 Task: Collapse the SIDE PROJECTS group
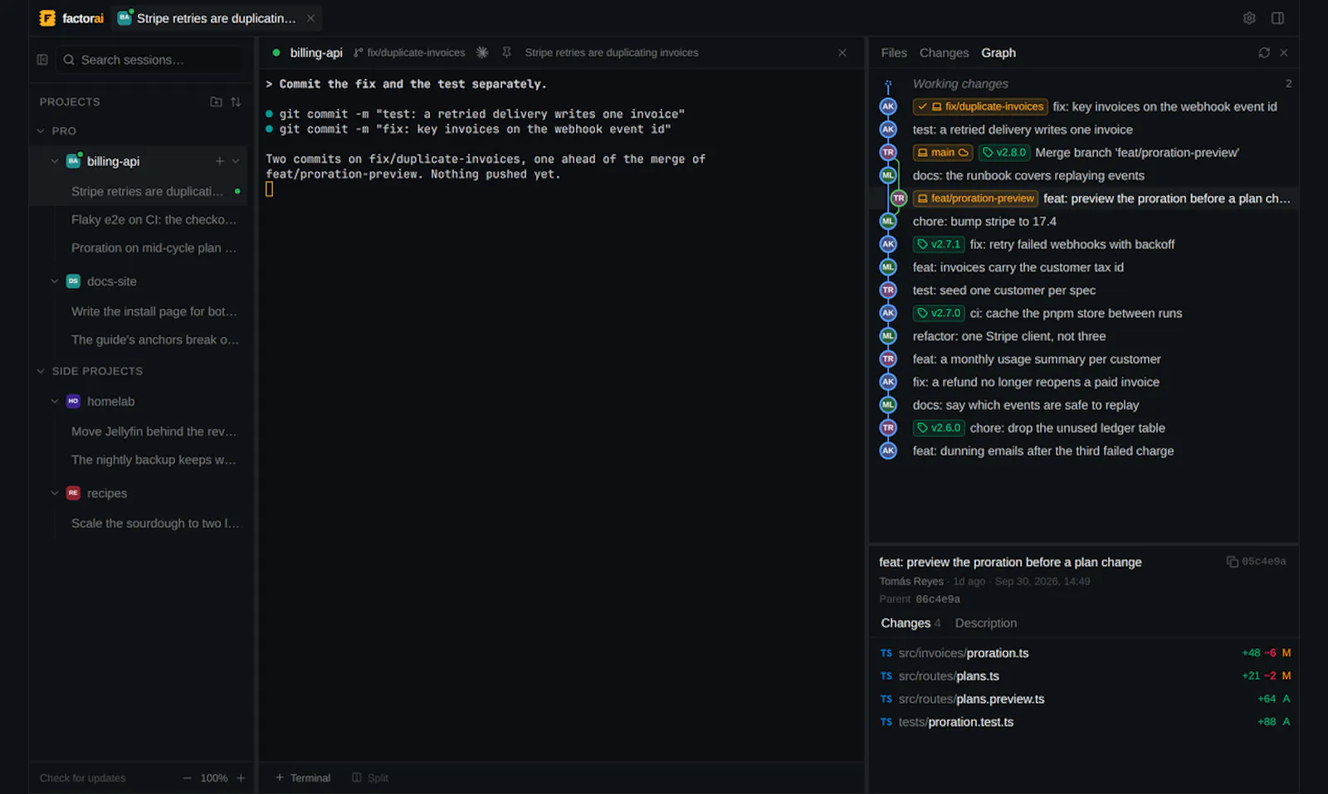point(41,371)
